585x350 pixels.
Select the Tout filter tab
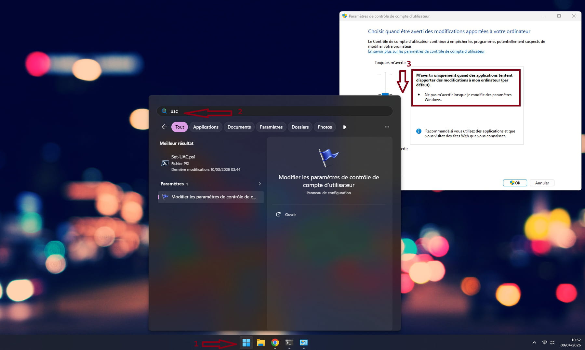pyautogui.click(x=179, y=127)
